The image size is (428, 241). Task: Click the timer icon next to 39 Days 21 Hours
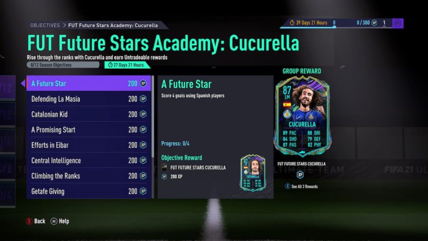pos(292,23)
